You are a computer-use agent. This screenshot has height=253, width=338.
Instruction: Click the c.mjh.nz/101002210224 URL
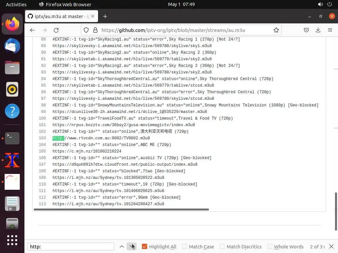pos(87,151)
